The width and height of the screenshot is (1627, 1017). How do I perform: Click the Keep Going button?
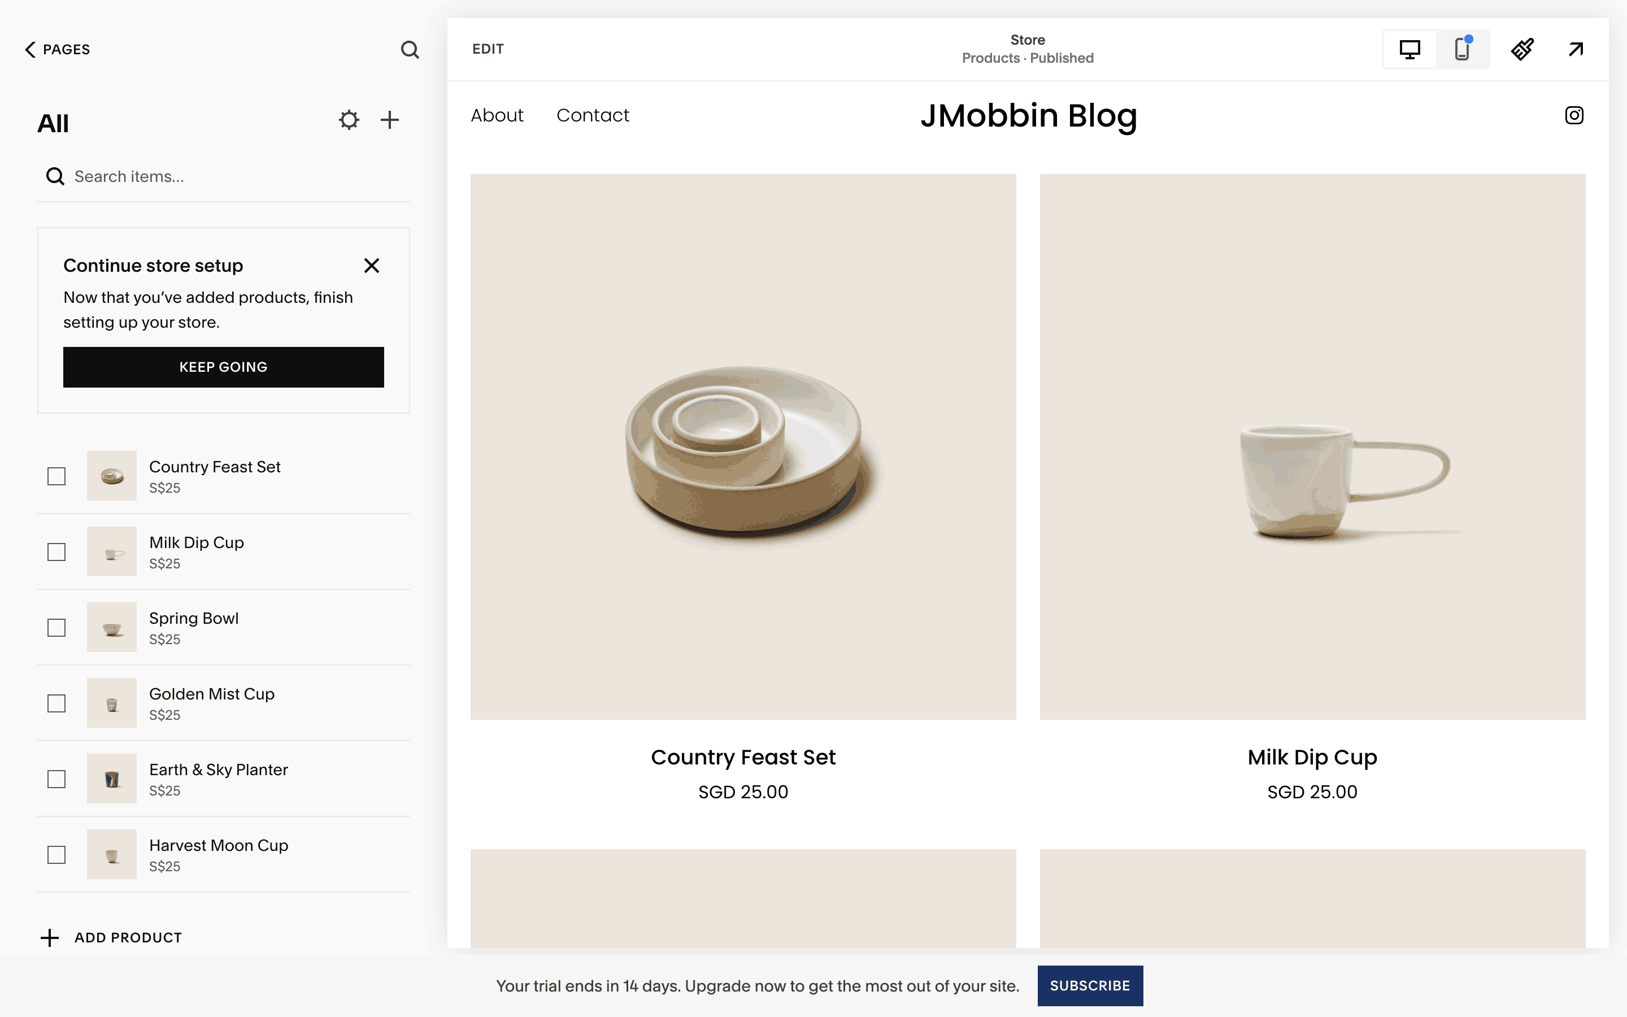click(223, 367)
